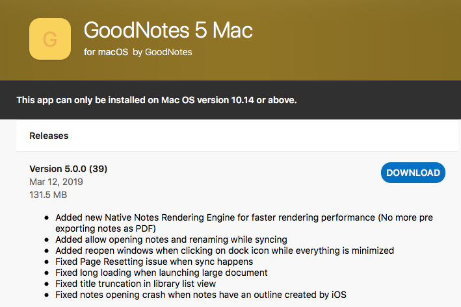Click the GoodNotes yellow app icon
Image resolution: width=461 pixels, height=307 pixels.
[x=50, y=39]
